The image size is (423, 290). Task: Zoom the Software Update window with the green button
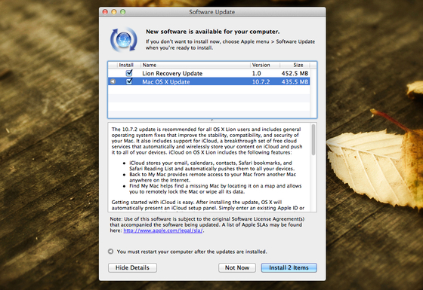pyautogui.click(x=122, y=12)
